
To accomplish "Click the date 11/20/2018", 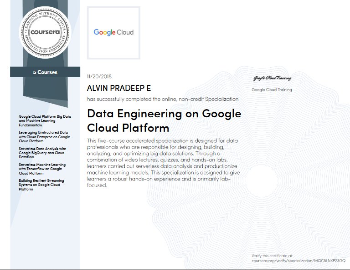I will (x=99, y=76).
